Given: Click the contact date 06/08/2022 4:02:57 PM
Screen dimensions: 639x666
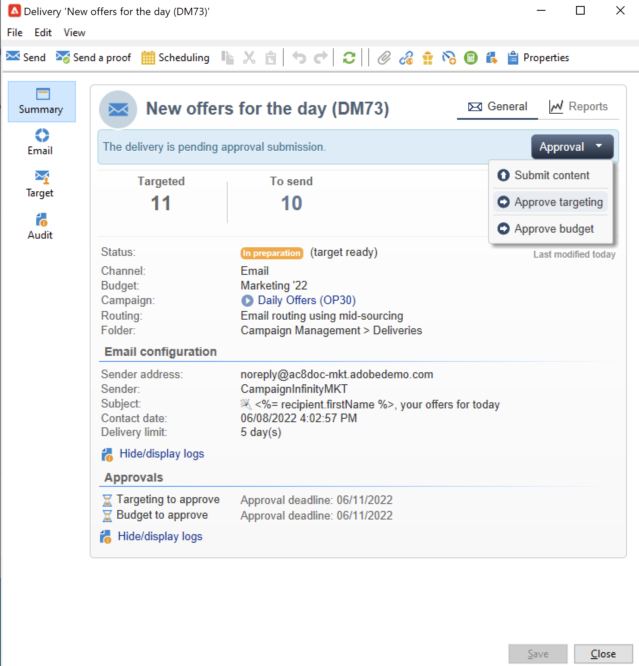Looking at the screenshot, I should (x=299, y=418).
